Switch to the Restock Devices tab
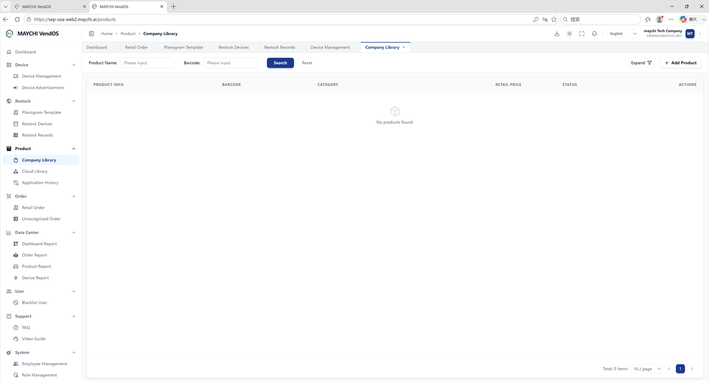 point(234,47)
